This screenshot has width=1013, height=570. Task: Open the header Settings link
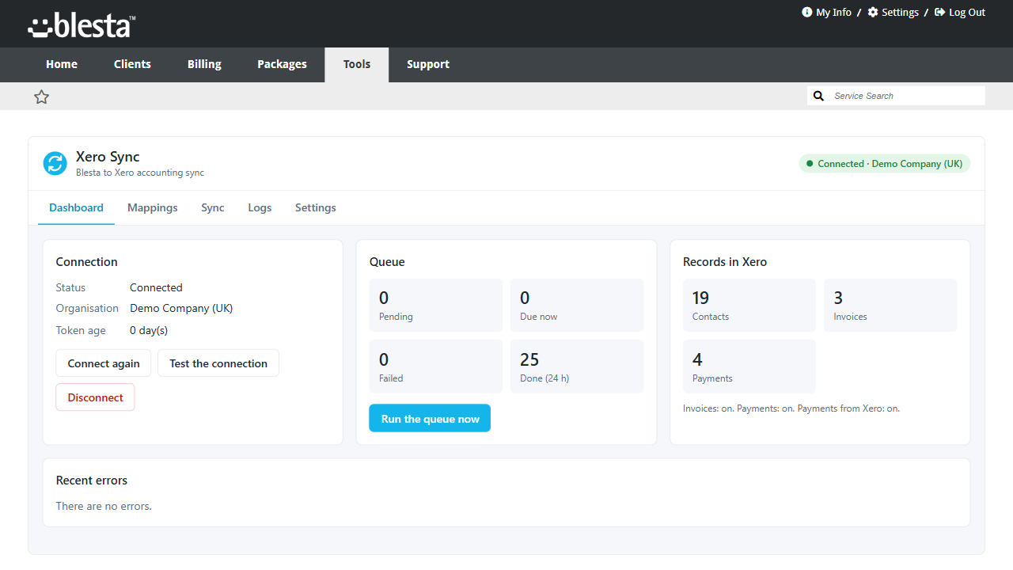[x=900, y=12]
